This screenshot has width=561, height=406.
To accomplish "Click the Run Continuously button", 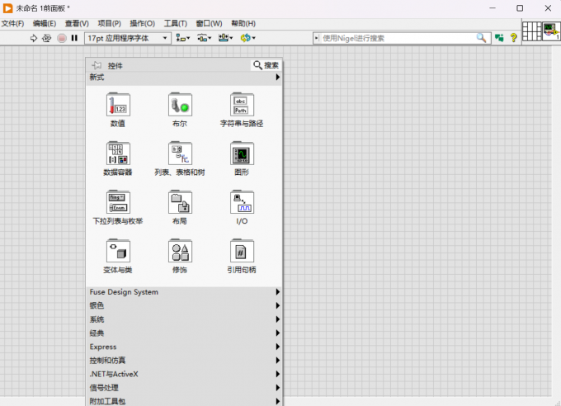I will coord(46,38).
